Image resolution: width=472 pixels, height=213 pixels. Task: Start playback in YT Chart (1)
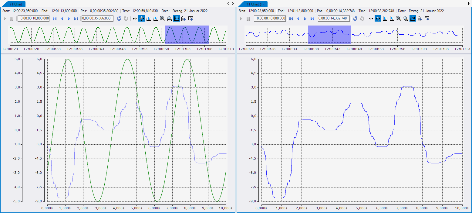pos(241,19)
